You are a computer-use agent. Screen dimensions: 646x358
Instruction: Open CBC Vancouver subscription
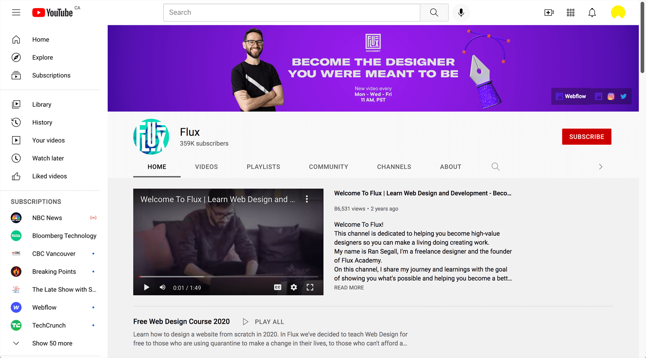point(50,253)
